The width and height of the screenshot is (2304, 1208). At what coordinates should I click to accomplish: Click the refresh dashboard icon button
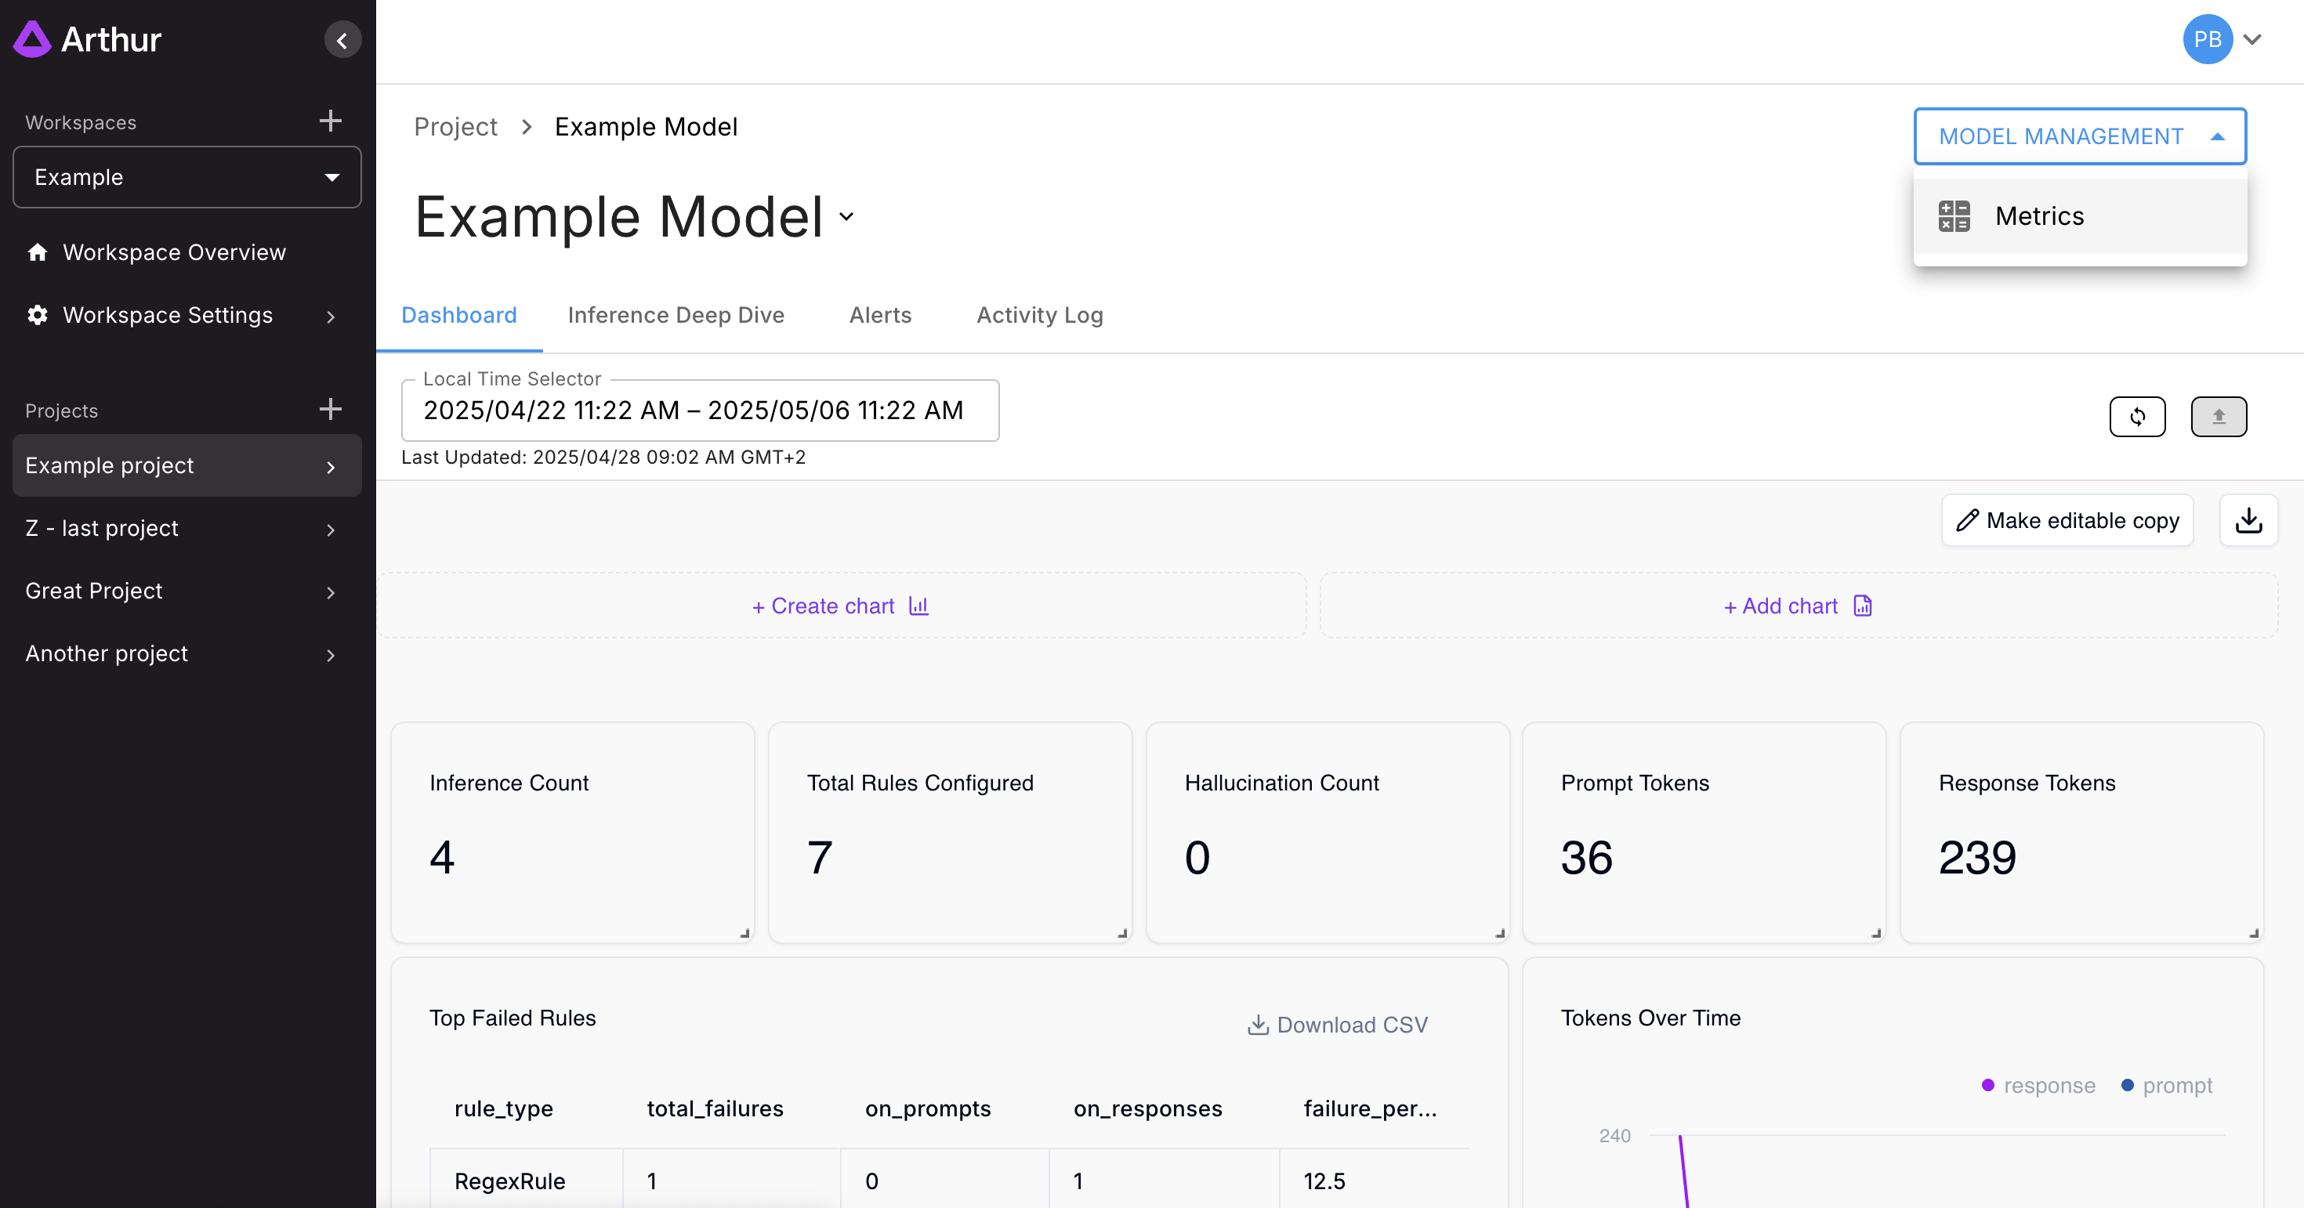click(x=2137, y=416)
